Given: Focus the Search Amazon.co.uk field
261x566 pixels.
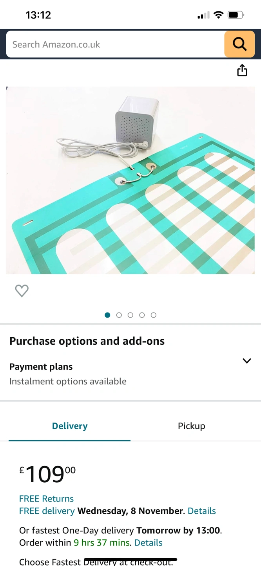Looking at the screenshot, I should tap(115, 44).
